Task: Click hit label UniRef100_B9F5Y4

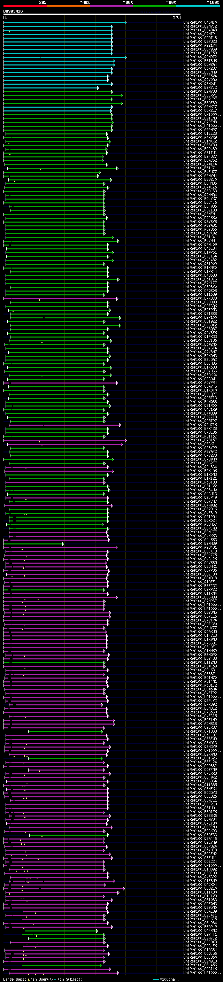Action: coord(200,76)
